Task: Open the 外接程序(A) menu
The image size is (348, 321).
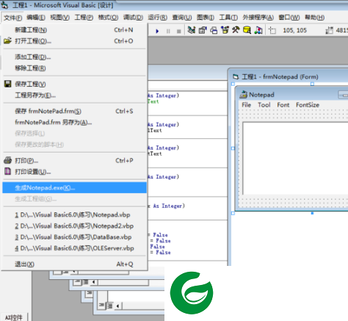Action: click(258, 18)
